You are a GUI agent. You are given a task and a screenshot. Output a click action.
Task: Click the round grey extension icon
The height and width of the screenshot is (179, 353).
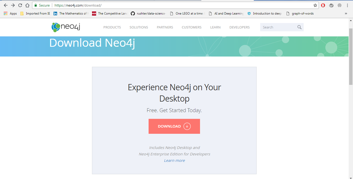pos(331,5)
